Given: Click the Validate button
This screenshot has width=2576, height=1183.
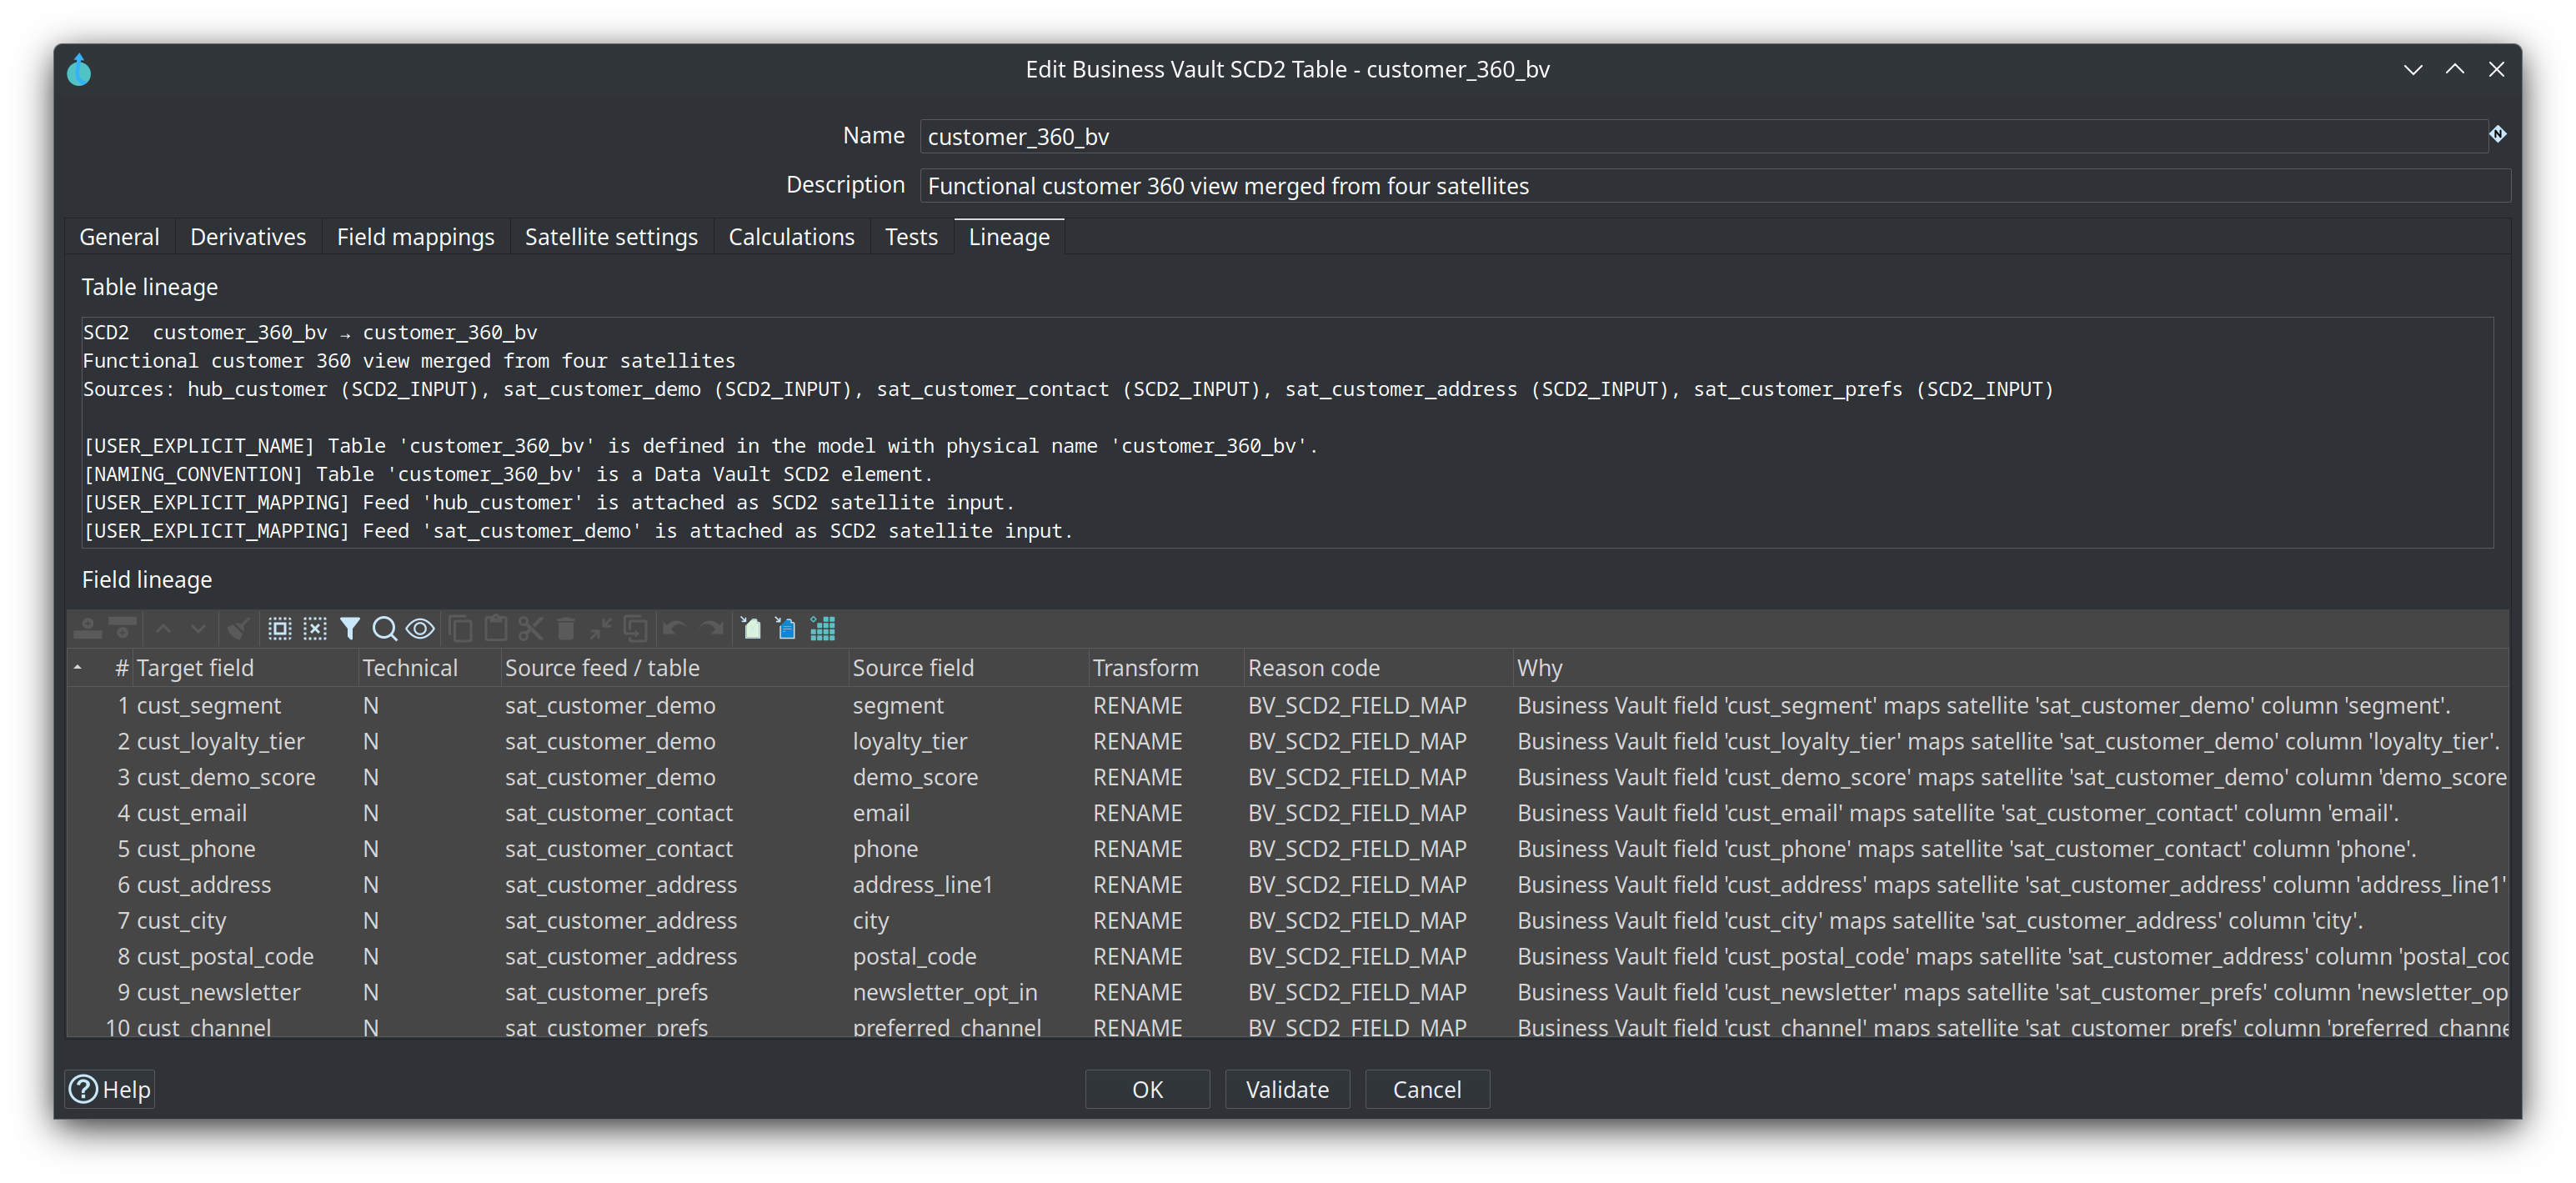Looking at the screenshot, I should 1287,1089.
